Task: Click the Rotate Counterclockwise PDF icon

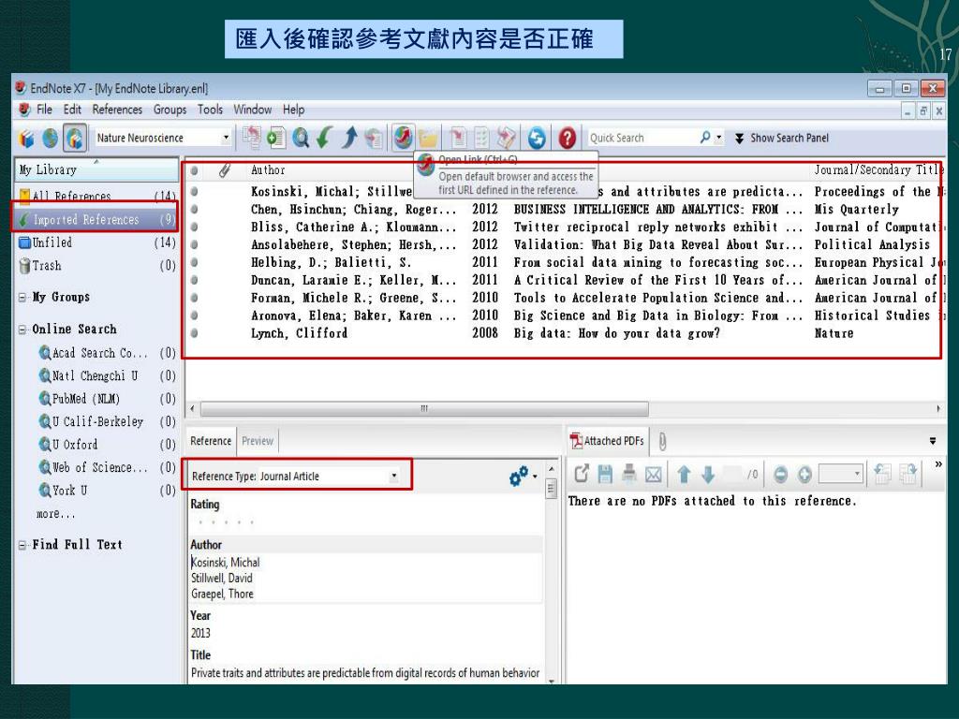Action: [x=882, y=474]
